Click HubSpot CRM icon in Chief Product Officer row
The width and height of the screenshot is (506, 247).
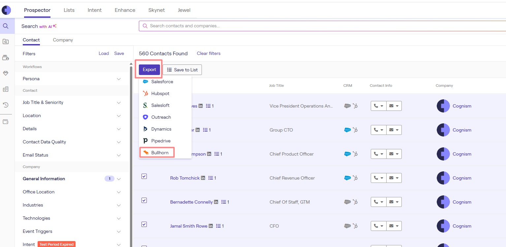(355, 154)
